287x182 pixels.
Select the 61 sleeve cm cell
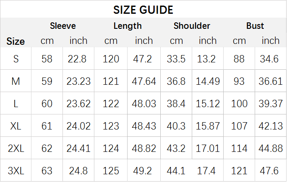47,126
